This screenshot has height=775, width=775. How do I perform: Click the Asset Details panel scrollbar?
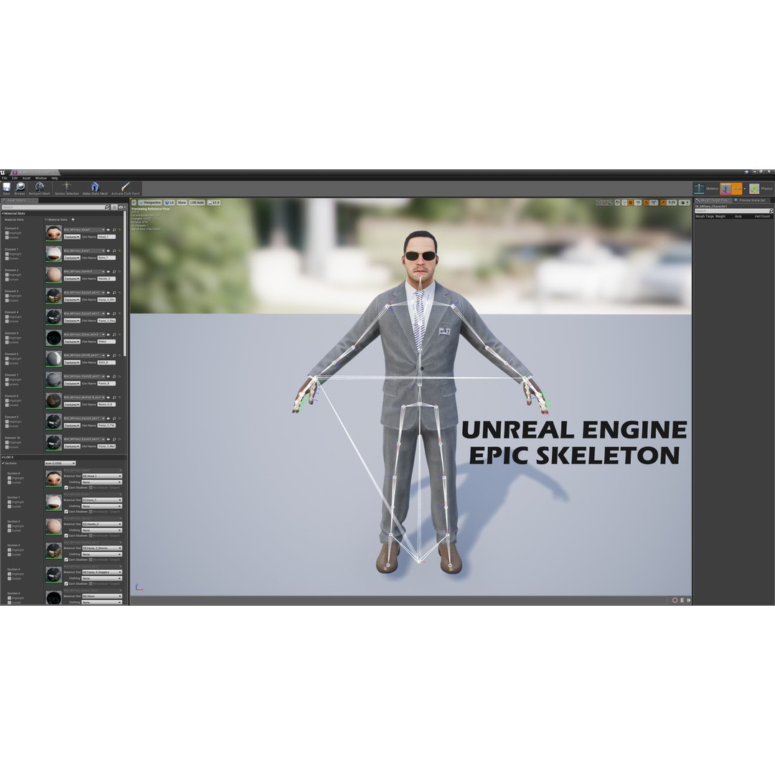tap(125, 283)
